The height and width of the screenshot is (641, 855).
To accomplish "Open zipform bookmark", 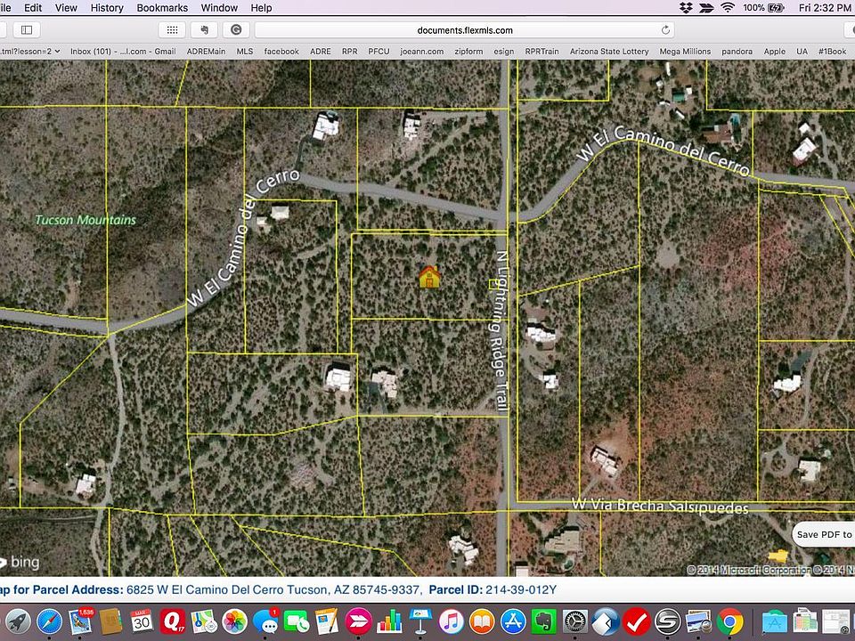I will 468,52.
